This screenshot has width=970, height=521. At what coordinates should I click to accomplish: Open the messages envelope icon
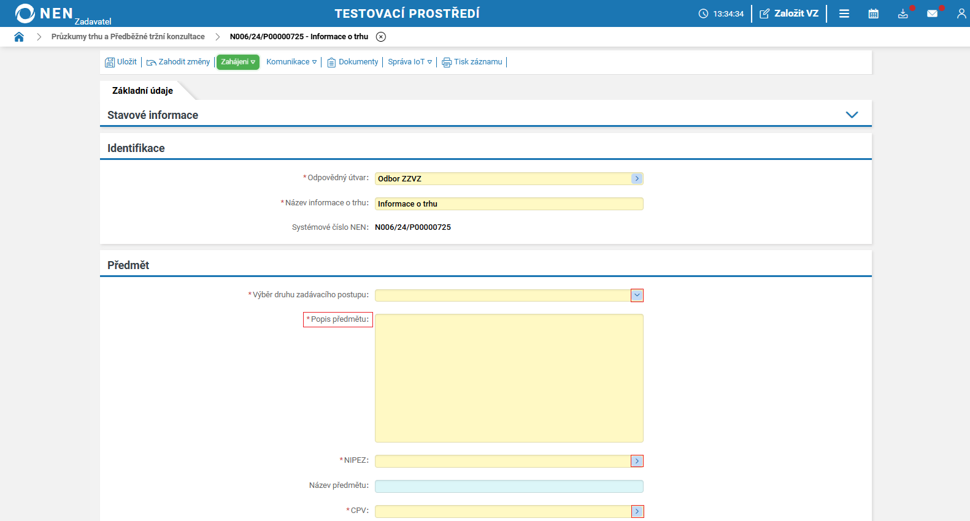point(932,13)
